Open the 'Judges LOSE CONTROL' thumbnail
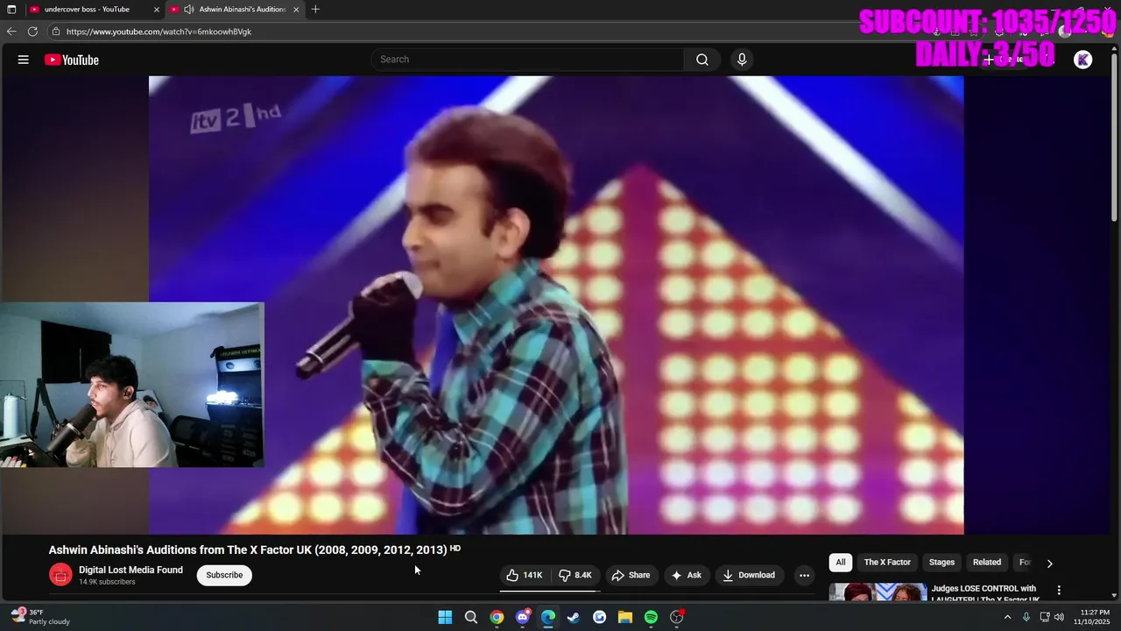This screenshot has height=631, width=1121. coord(878,592)
